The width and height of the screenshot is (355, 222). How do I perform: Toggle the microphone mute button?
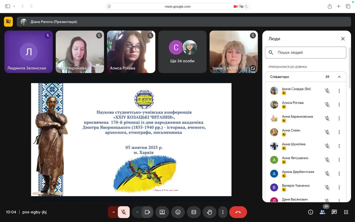coord(124,212)
